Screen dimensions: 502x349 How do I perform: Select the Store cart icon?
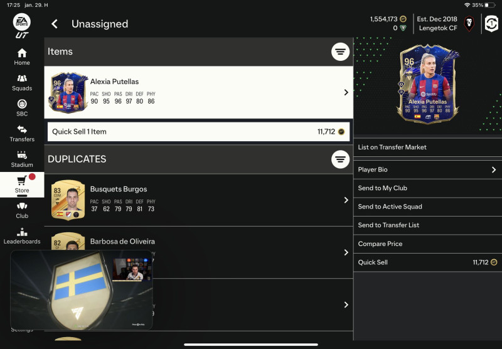point(22,181)
